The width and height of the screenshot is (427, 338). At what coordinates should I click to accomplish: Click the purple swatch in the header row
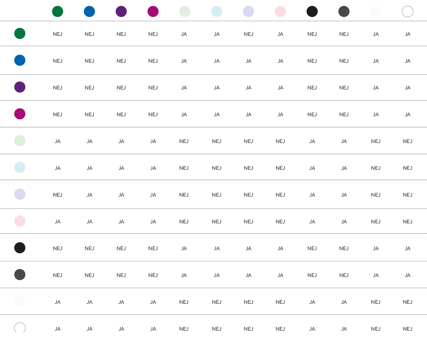coord(121,11)
